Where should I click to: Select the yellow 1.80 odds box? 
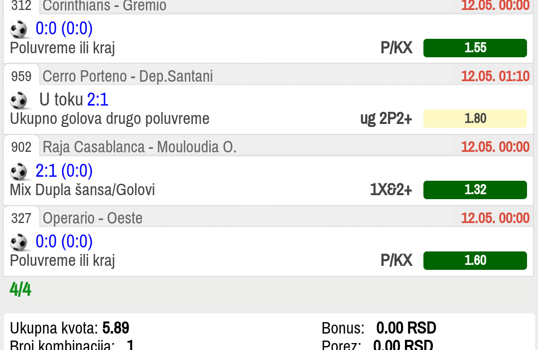(475, 118)
